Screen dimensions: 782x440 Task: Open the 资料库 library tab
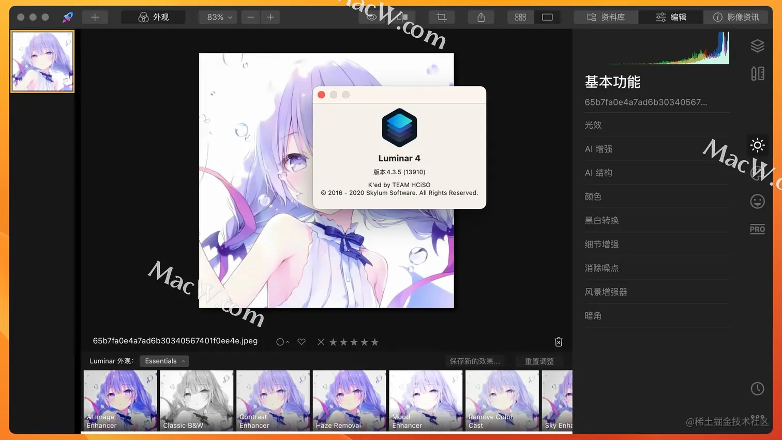point(606,17)
